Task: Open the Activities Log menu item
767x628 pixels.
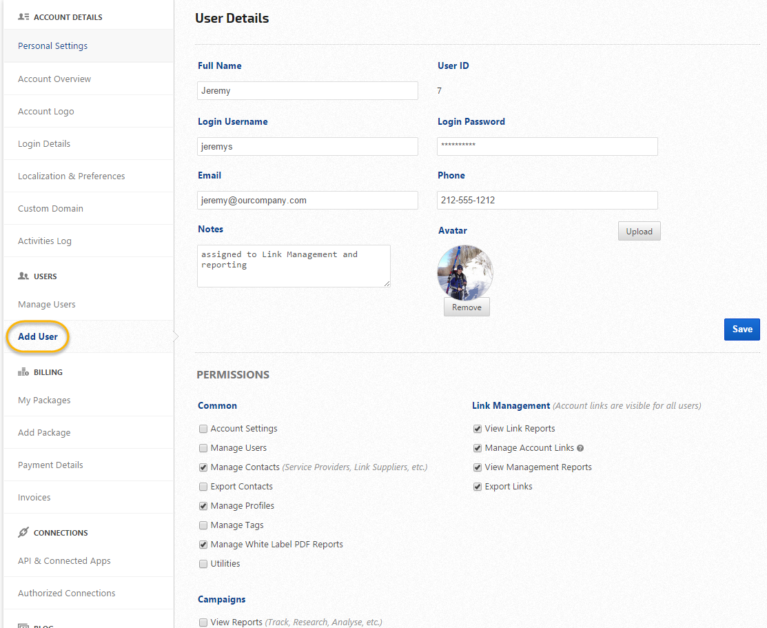Action: [45, 241]
